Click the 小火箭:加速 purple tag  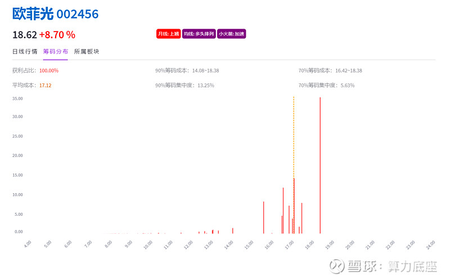point(231,34)
